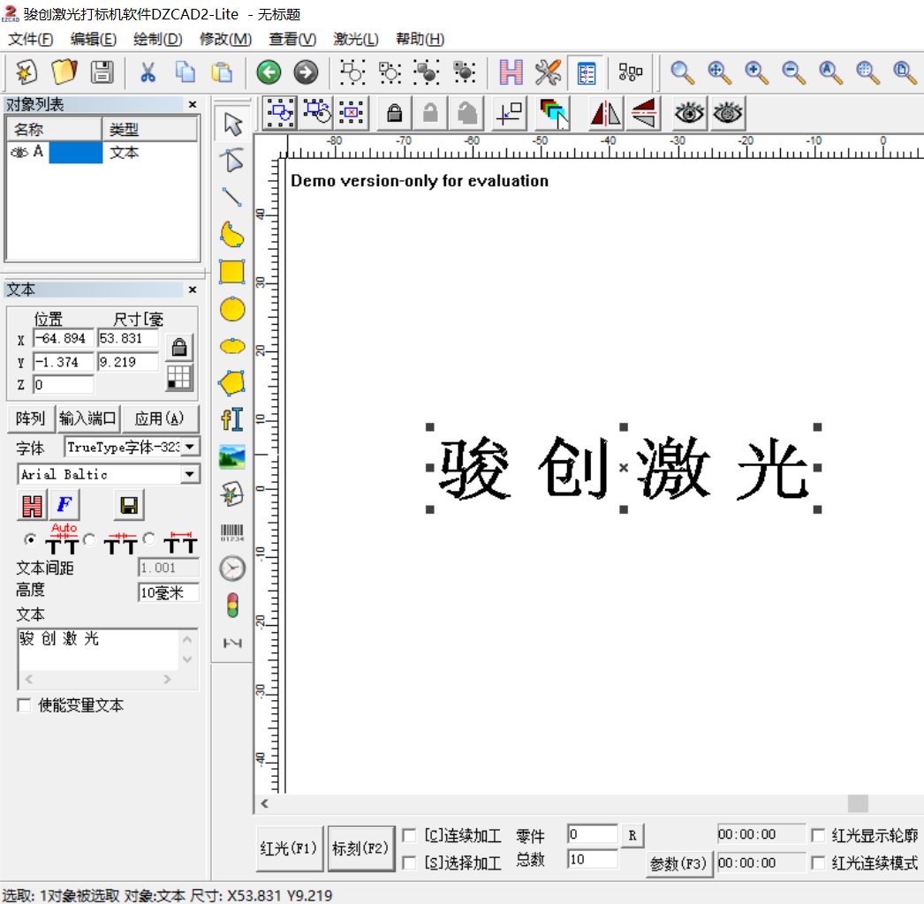Select the second text spacing radio option
The image size is (924, 904).
click(x=89, y=539)
